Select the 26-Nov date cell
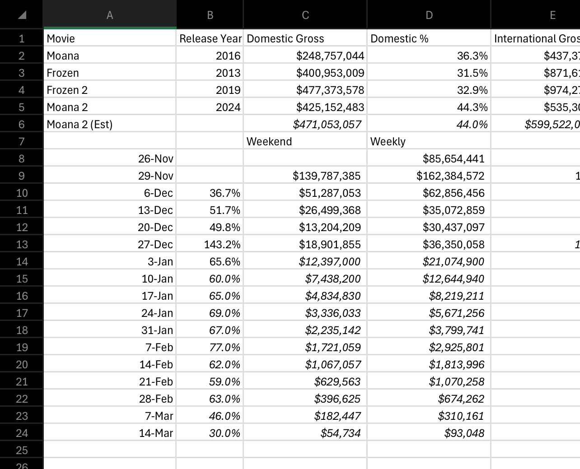This screenshot has width=580, height=469. click(110, 158)
